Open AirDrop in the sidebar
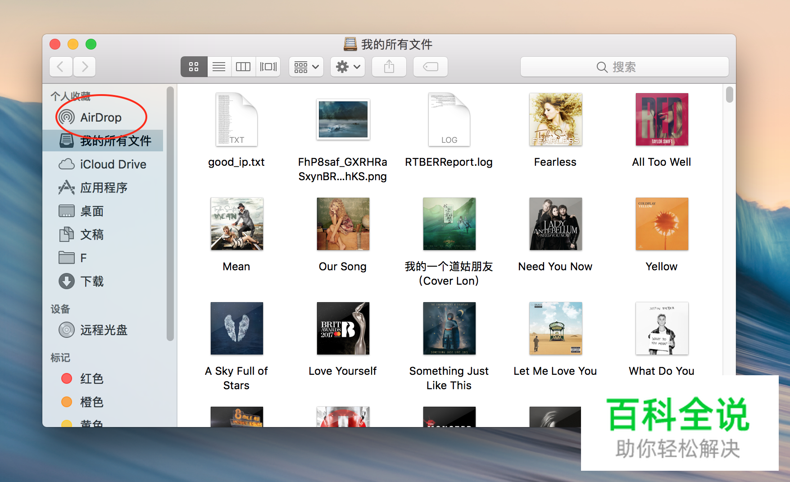 click(103, 117)
